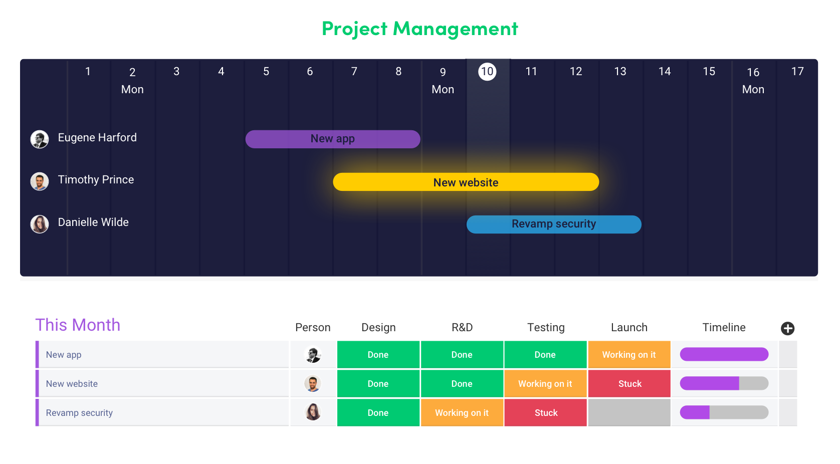Click the purple timeline progress bar for New app

724,354
